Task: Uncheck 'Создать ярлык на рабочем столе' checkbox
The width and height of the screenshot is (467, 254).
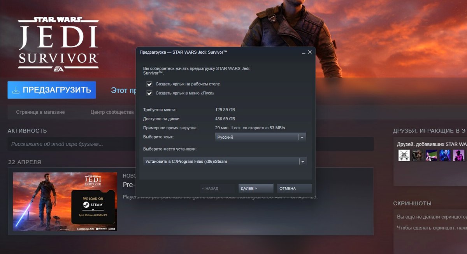Action: 149,84
